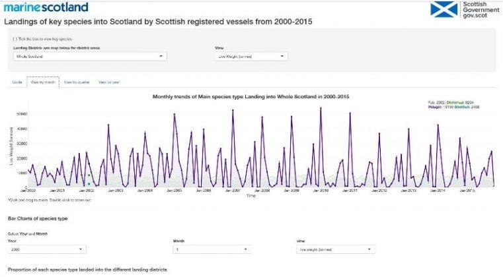Open the Year dropdown set to 2000
Image resolution: width=503 pixels, height=277 pixels.
(x=46, y=249)
